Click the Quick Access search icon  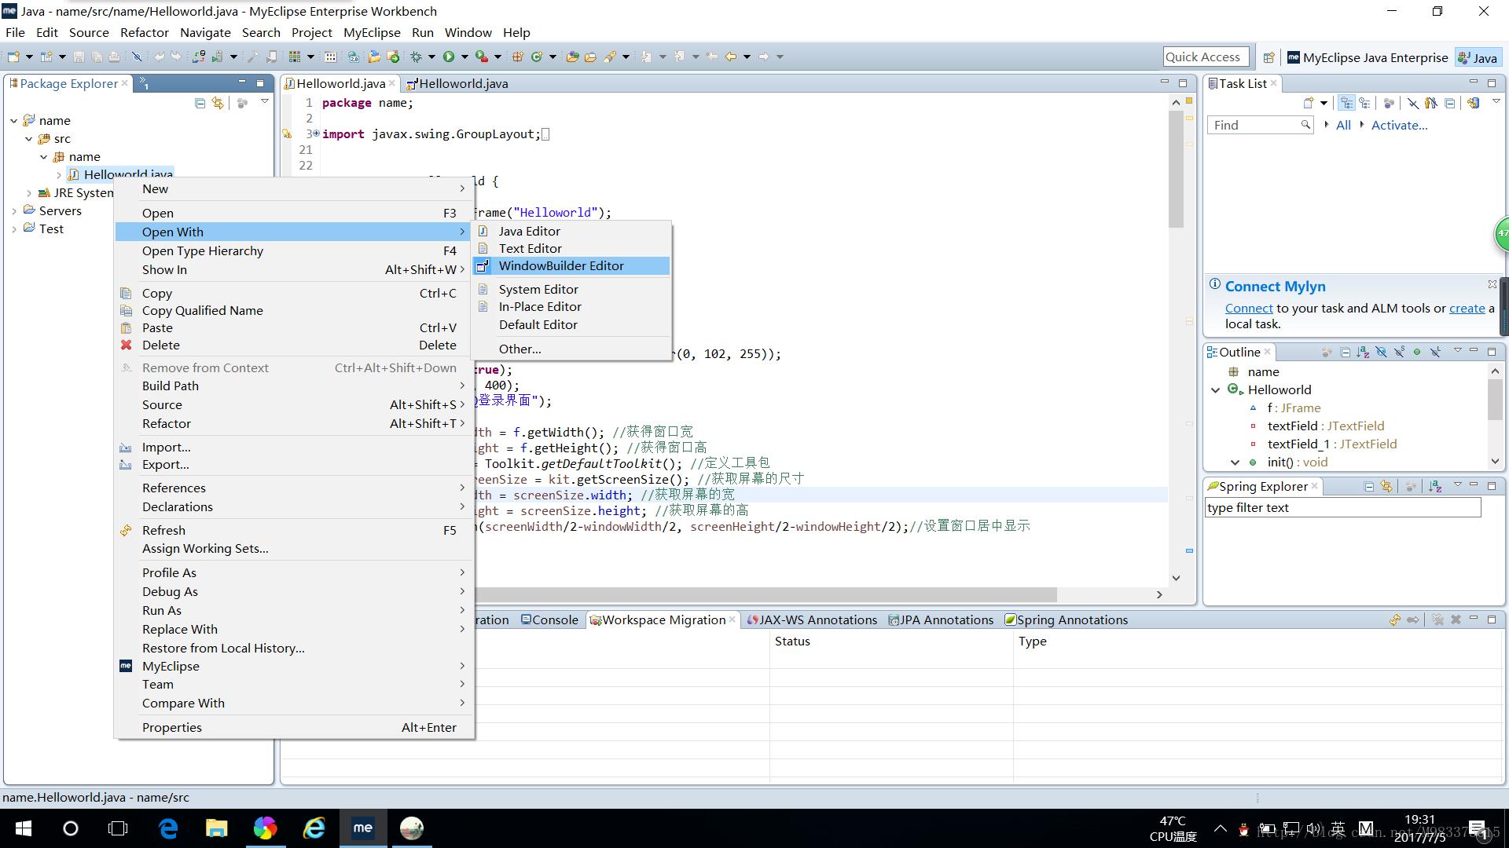tap(1204, 57)
